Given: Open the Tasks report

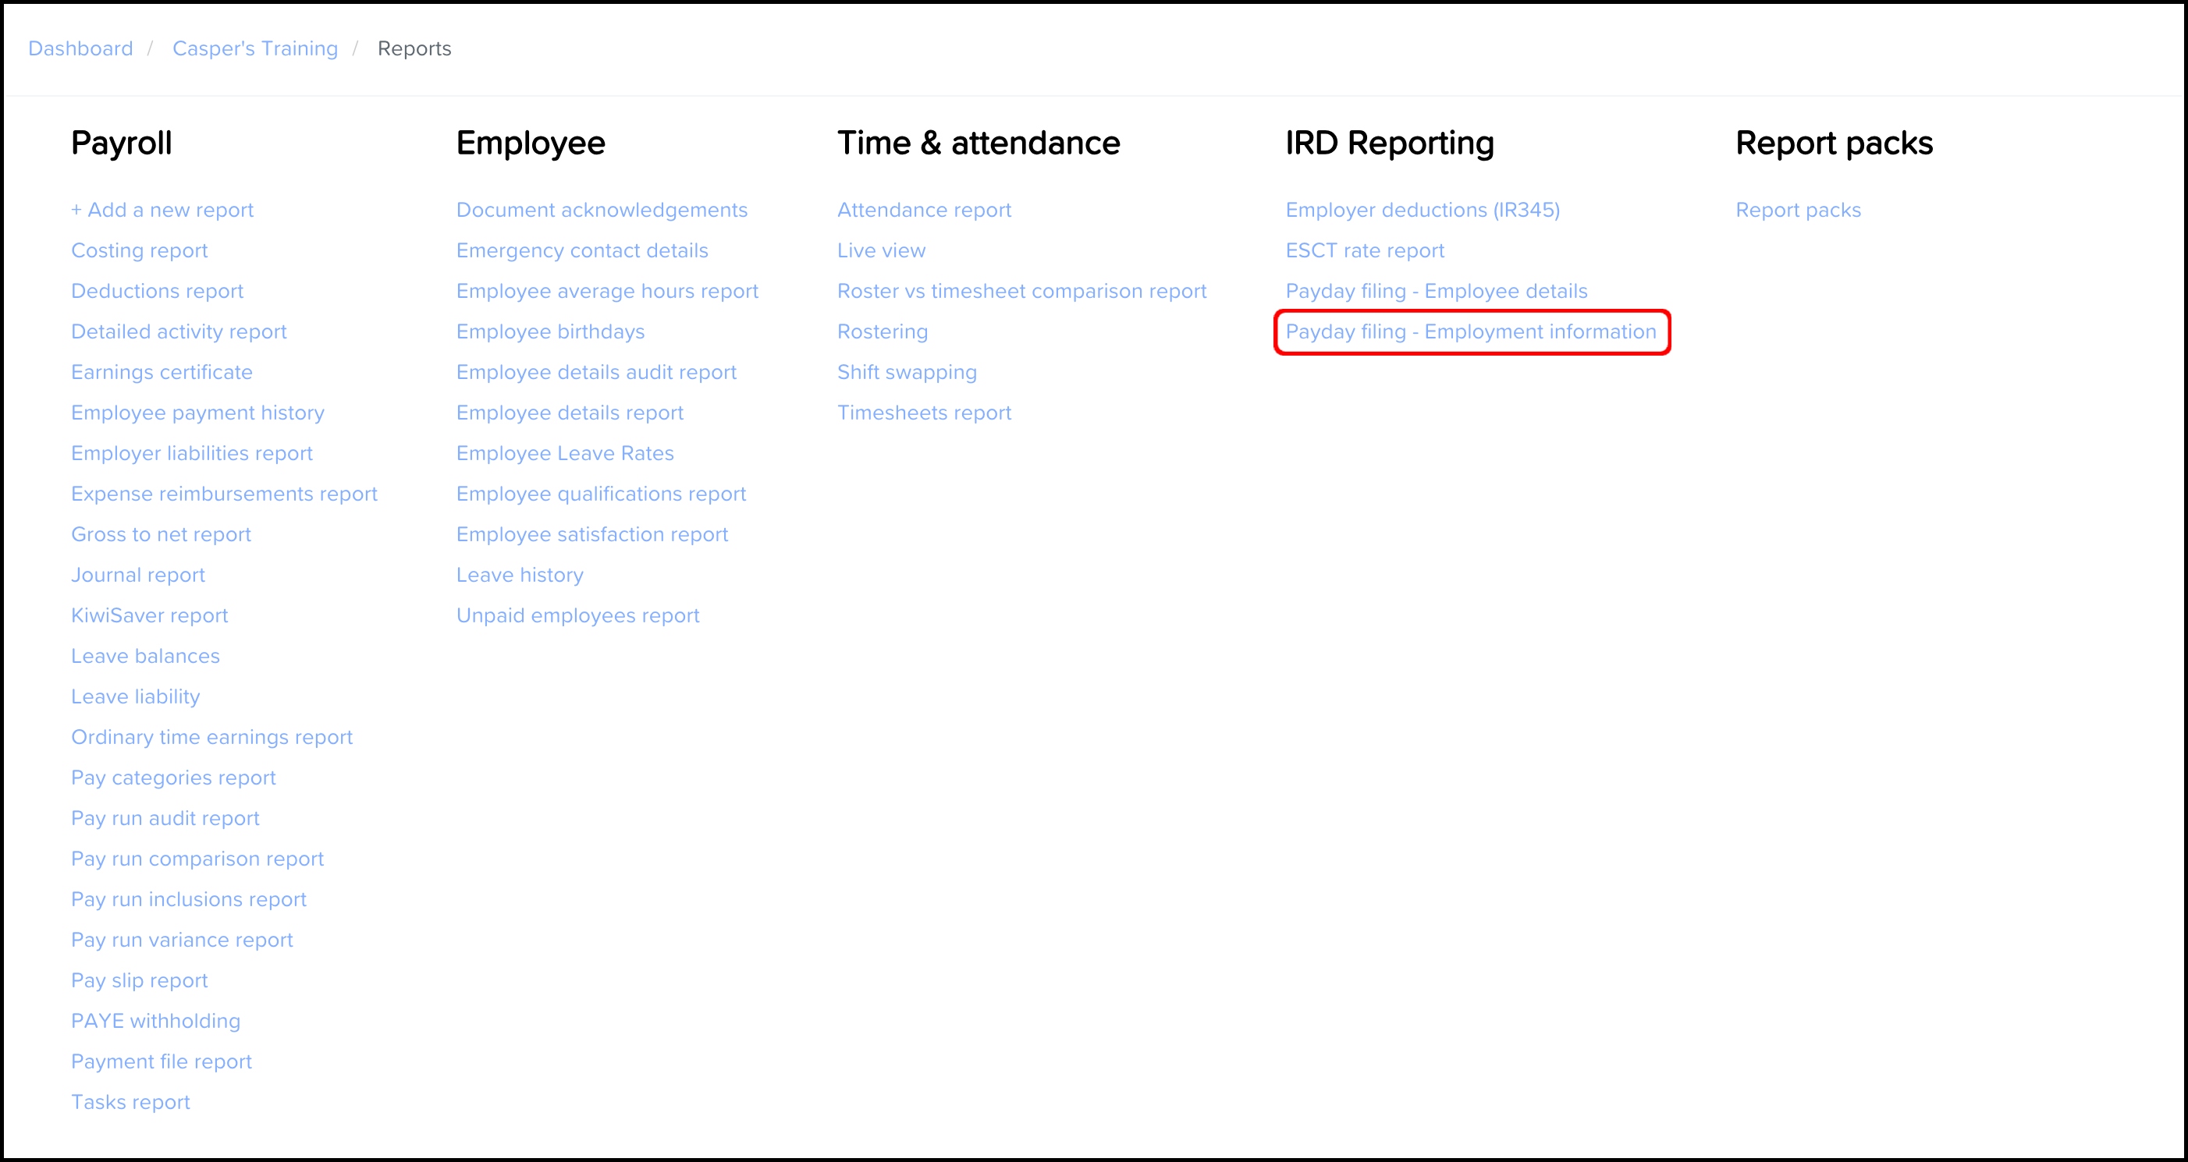Looking at the screenshot, I should [130, 1102].
